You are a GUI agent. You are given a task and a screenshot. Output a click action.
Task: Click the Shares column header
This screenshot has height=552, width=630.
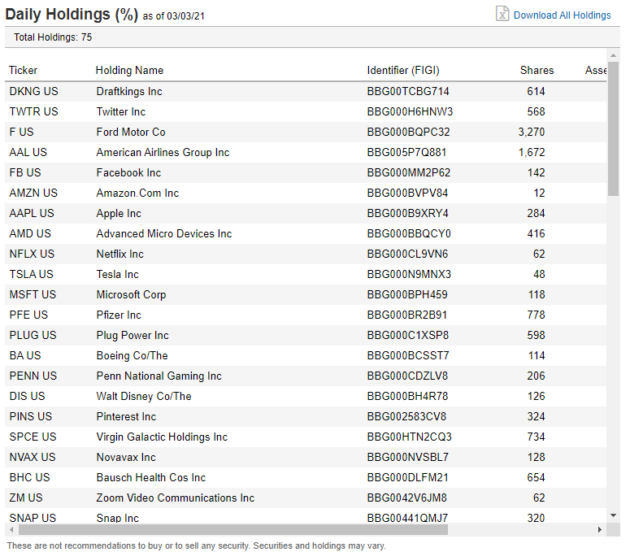[x=537, y=70]
